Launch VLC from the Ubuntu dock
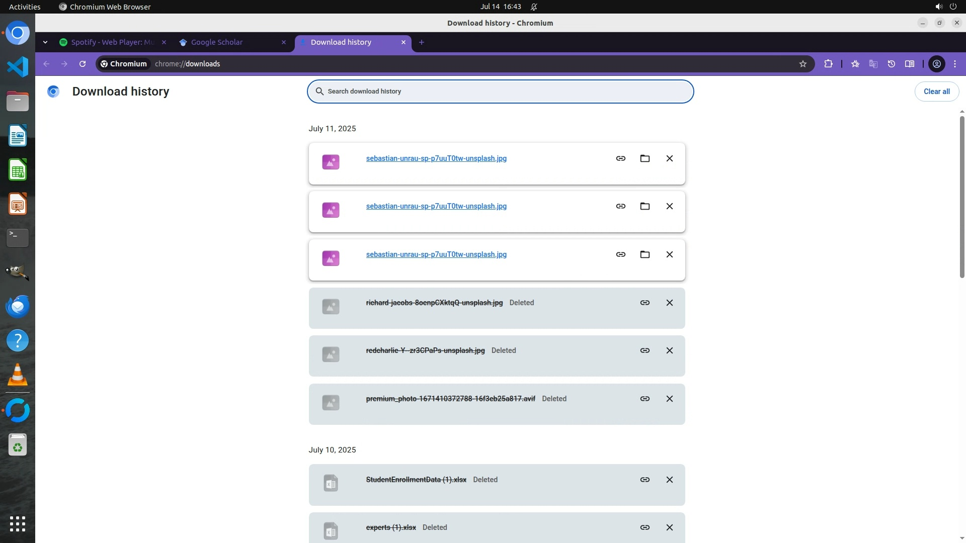 (18, 375)
